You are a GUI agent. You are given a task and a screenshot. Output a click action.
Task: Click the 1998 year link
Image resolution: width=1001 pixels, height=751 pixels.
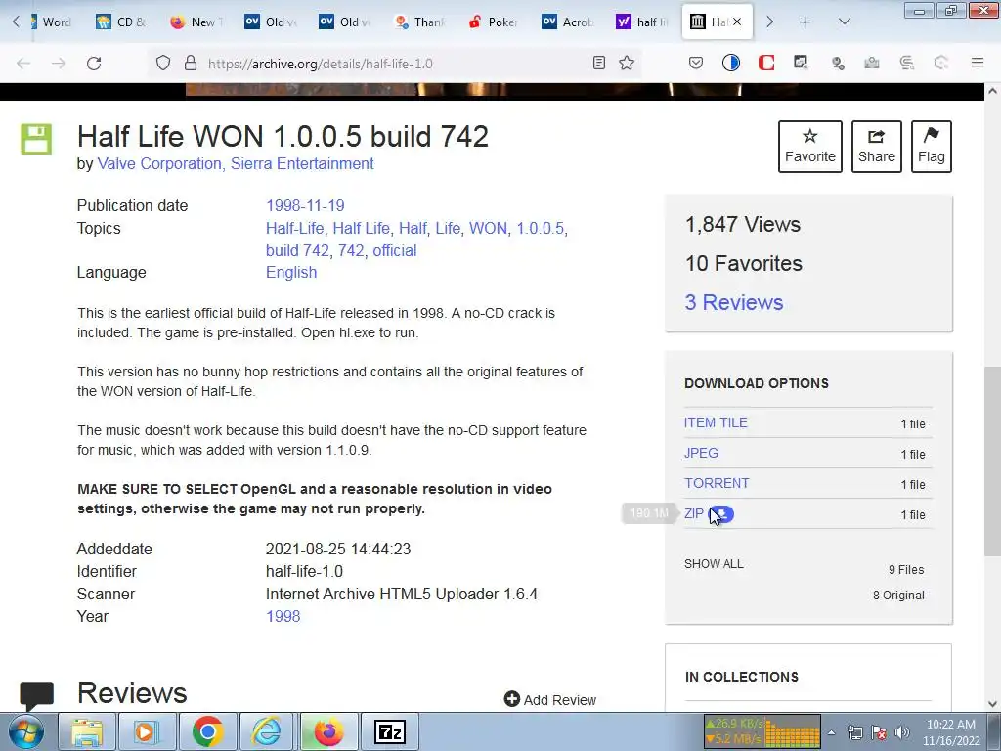click(x=283, y=616)
